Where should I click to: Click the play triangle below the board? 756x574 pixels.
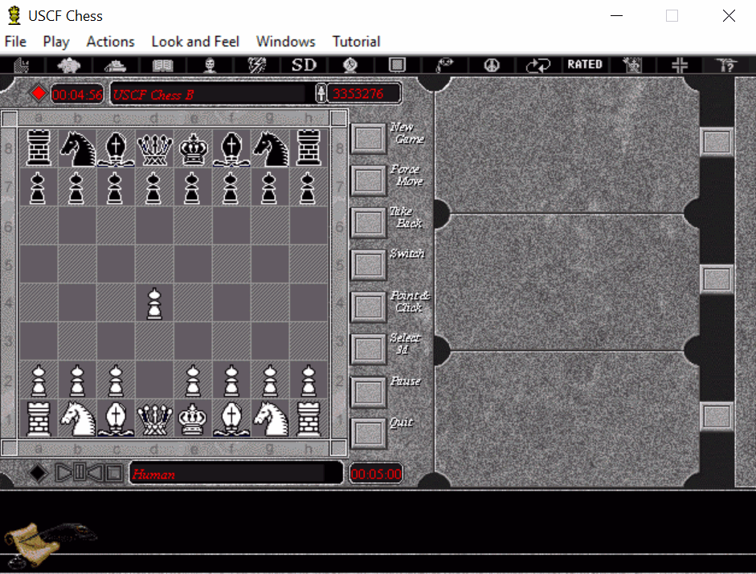click(63, 472)
